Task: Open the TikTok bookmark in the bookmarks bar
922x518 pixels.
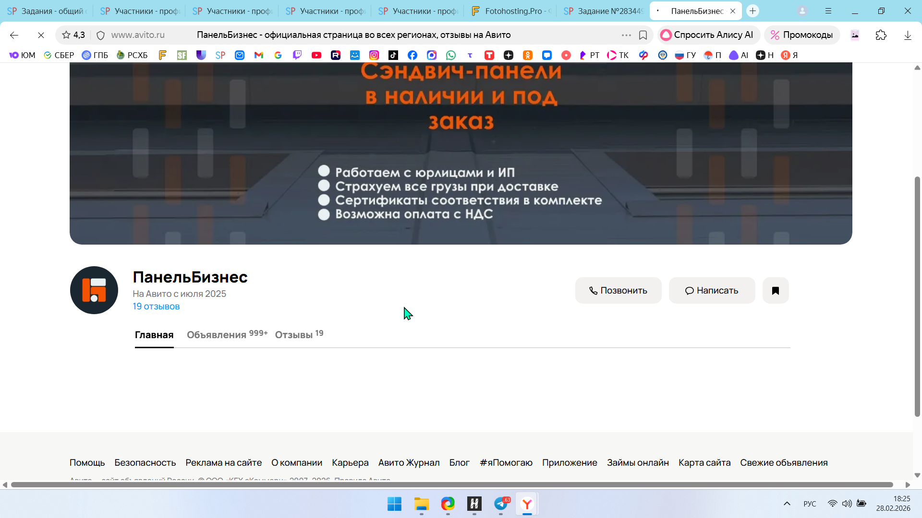Action: (x=393, y=55)
